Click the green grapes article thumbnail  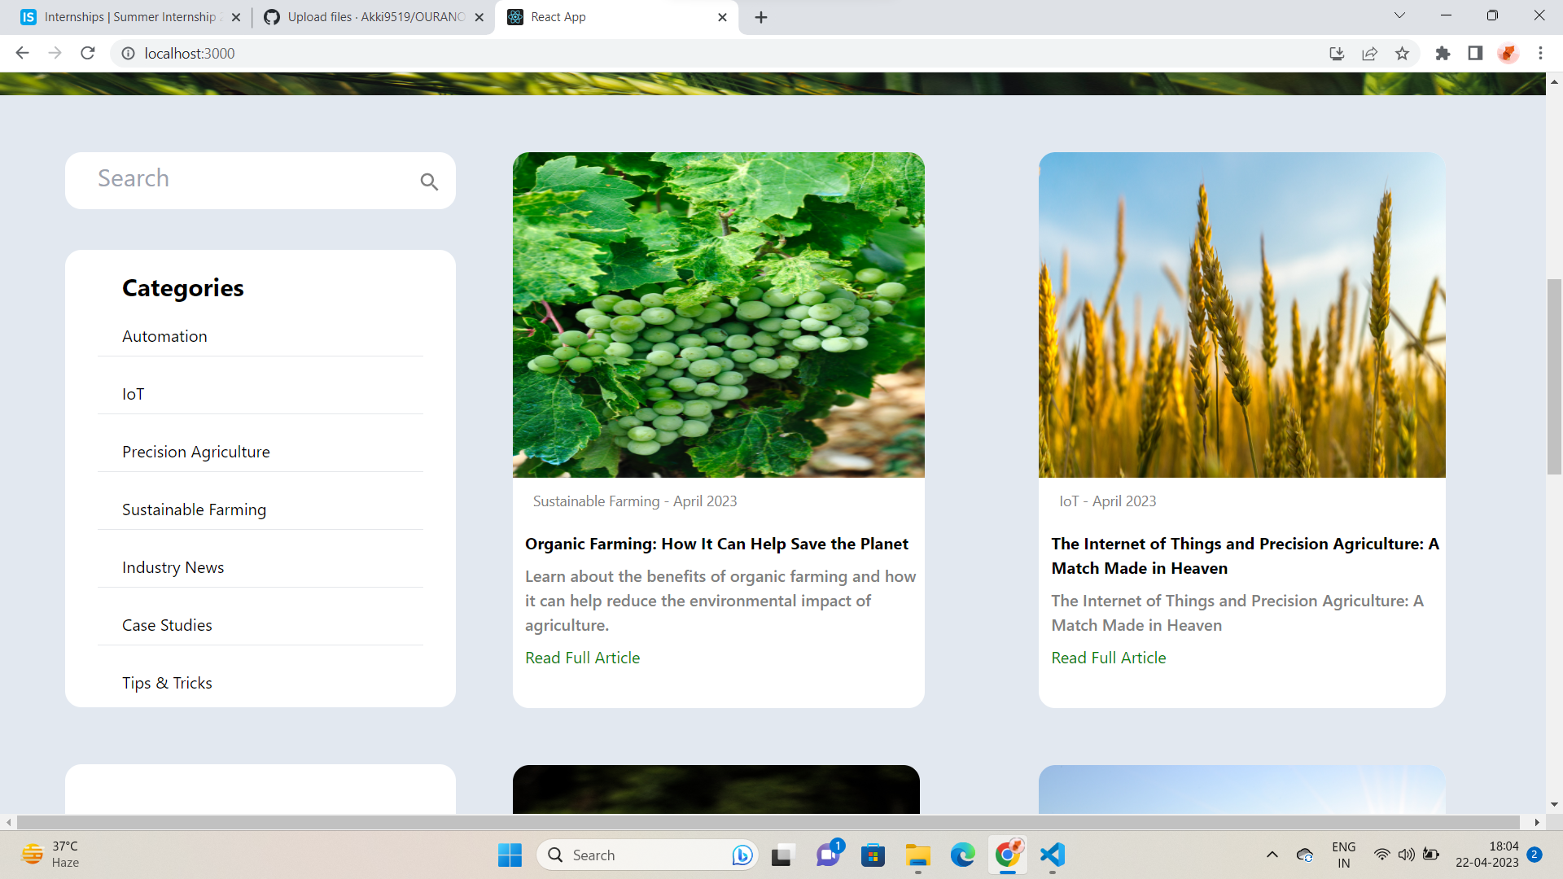coord(719,315)
